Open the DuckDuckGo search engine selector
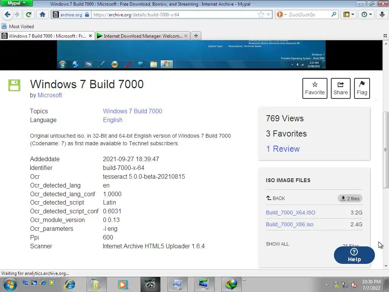The image size is (389, 292). (x=281, y=15)
